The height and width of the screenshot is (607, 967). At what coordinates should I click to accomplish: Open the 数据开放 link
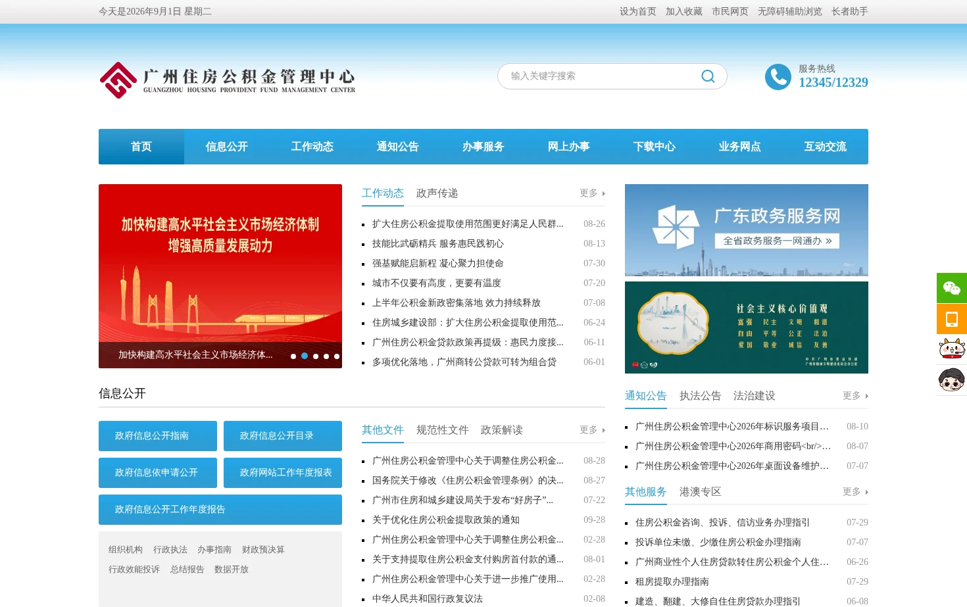pyautogui.click(x=232, y=570)
